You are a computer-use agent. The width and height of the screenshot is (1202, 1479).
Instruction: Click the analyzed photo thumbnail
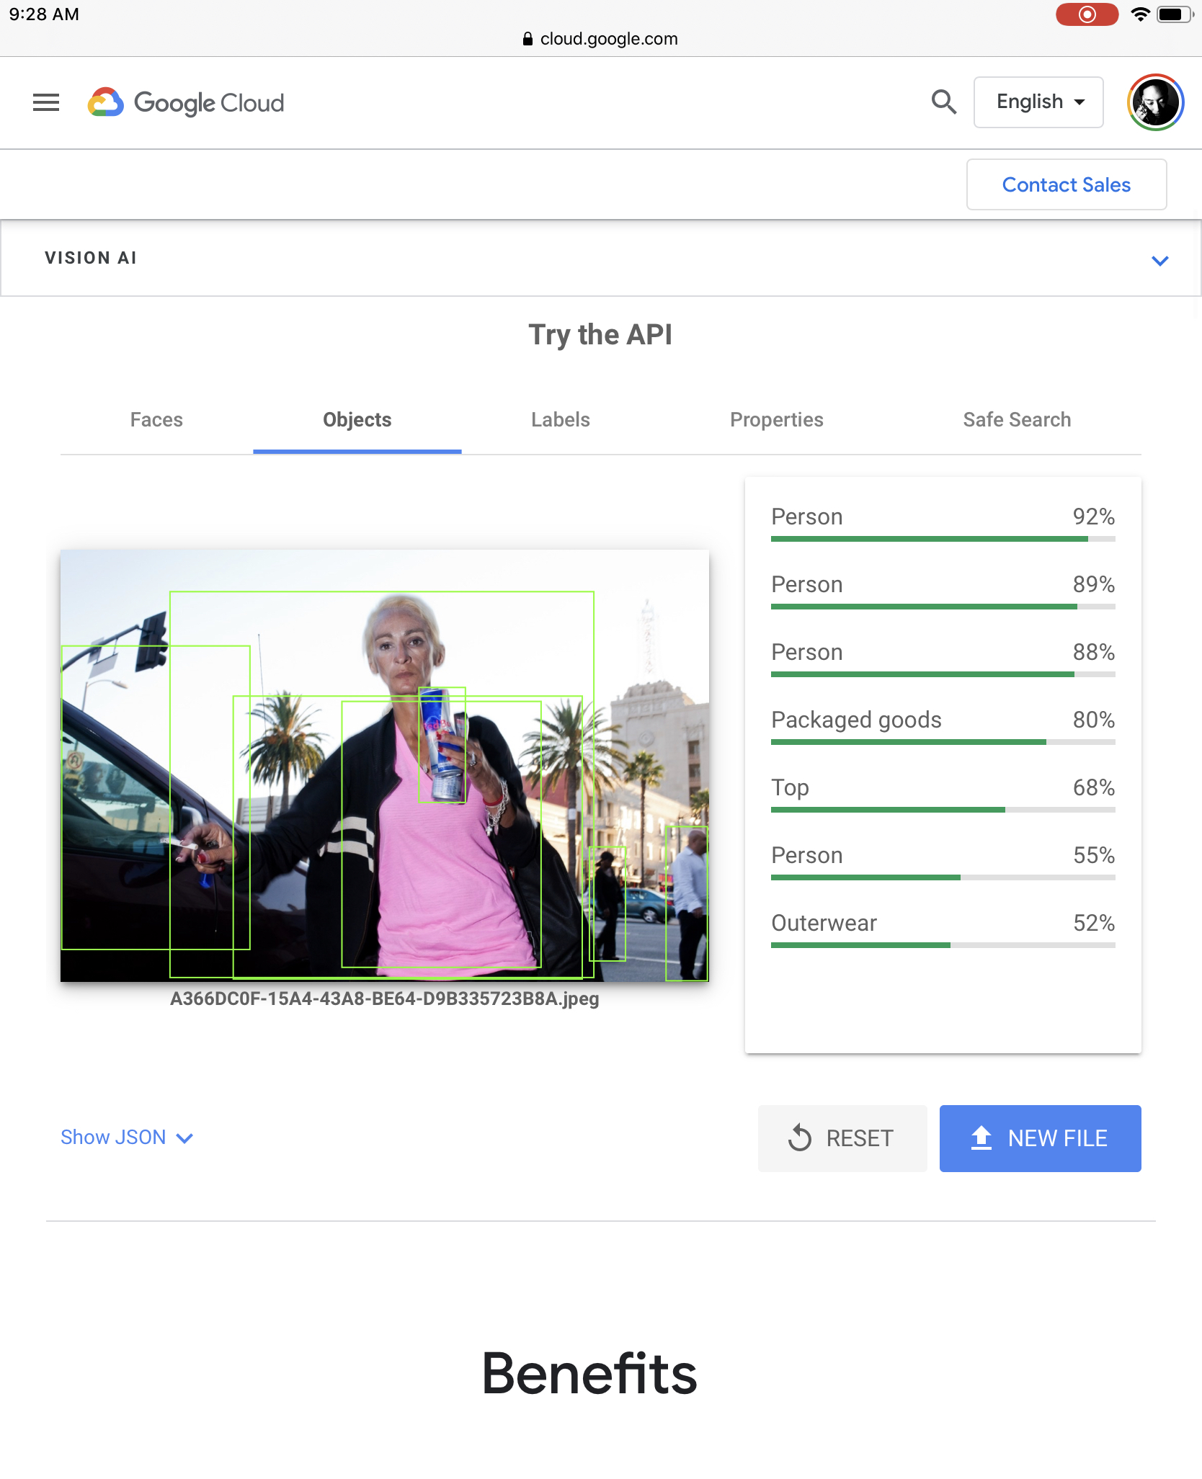click(x=385, y=765)
